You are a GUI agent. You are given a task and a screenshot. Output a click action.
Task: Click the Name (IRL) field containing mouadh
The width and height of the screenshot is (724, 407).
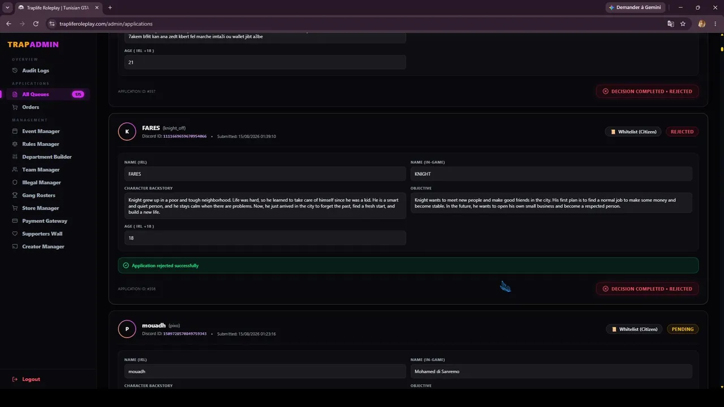tap(265, 371)
